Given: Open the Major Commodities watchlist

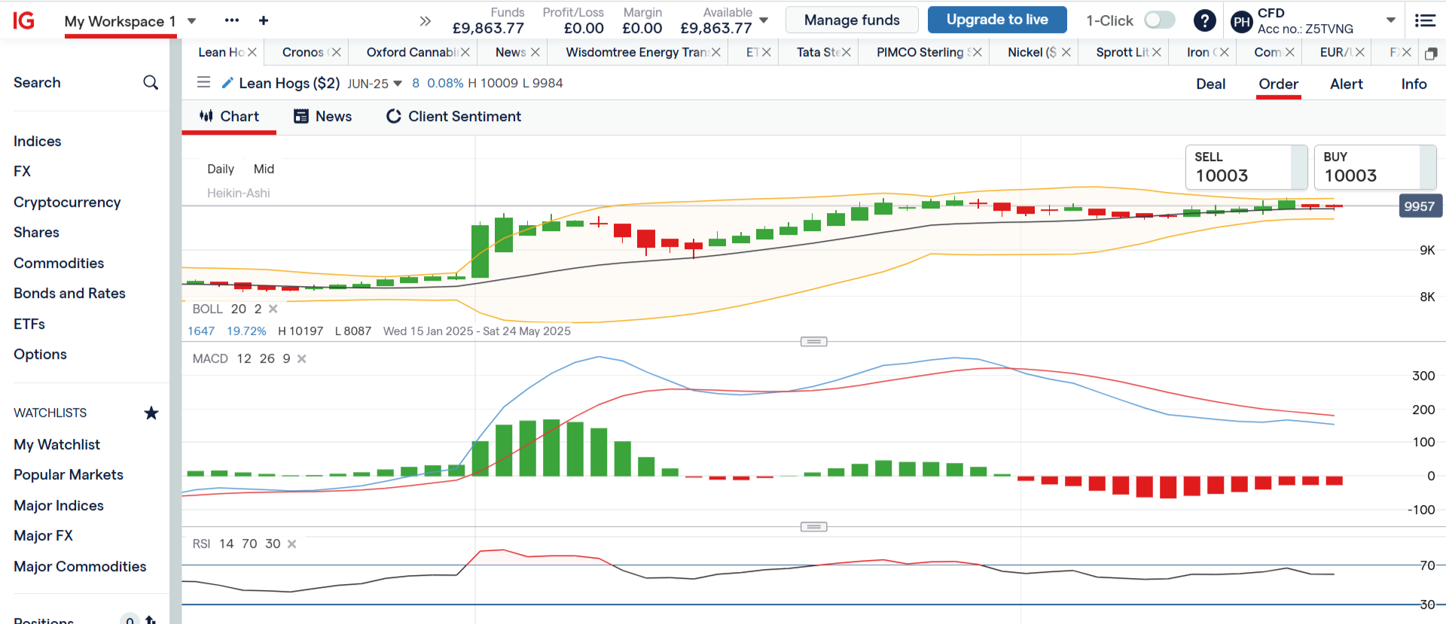Looking at the screenshot, I should click(80, 567).
